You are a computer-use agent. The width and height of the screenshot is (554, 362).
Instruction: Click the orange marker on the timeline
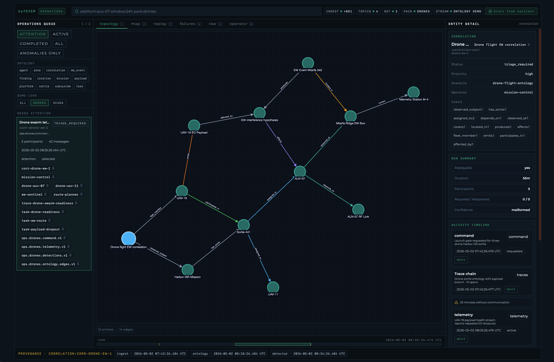[159, 344]
